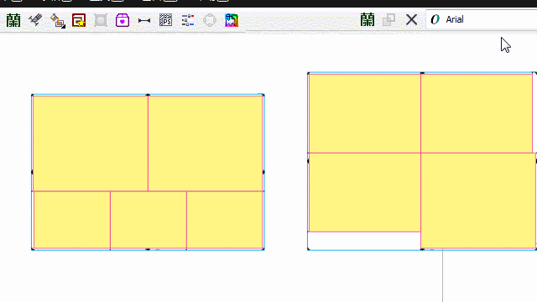Image resolution: width=537 pixels, height=302 pixels.
Task: Click the rainbow colored image icon
Action: click(232, 20)
